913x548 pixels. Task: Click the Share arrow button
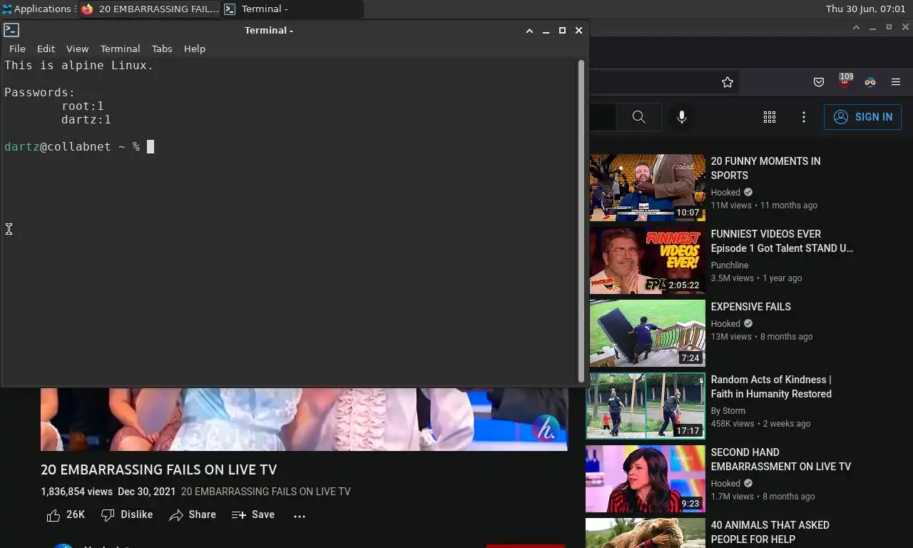point(193,514)
